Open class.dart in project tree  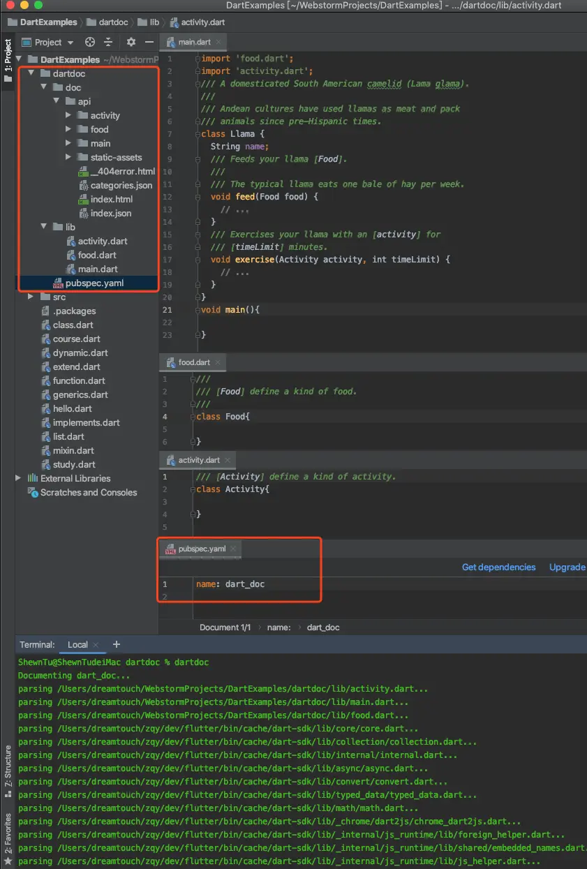(x=67, y=325)
